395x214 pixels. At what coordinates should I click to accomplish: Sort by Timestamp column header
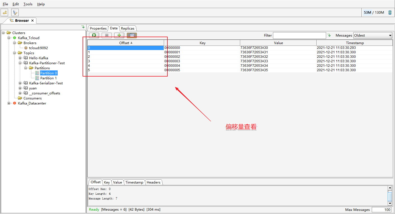tap(355, 43)
